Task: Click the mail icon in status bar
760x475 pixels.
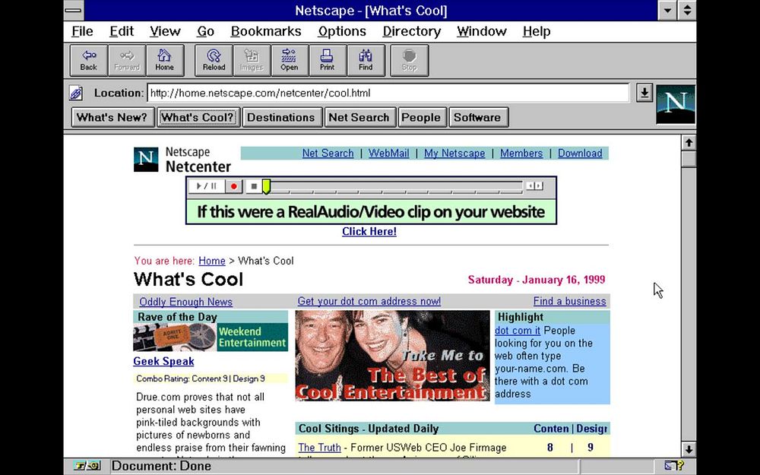Action: tap(674, 466)
